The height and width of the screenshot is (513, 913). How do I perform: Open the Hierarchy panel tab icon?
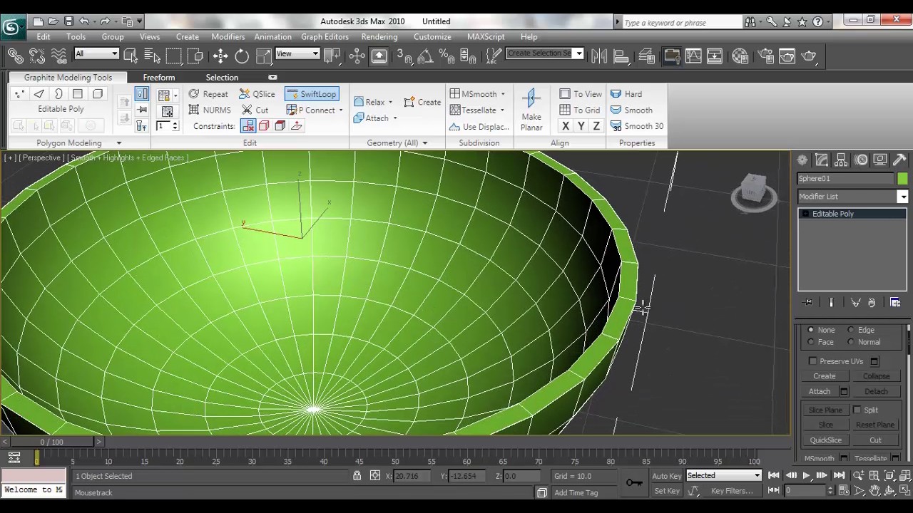coord(841,160)
